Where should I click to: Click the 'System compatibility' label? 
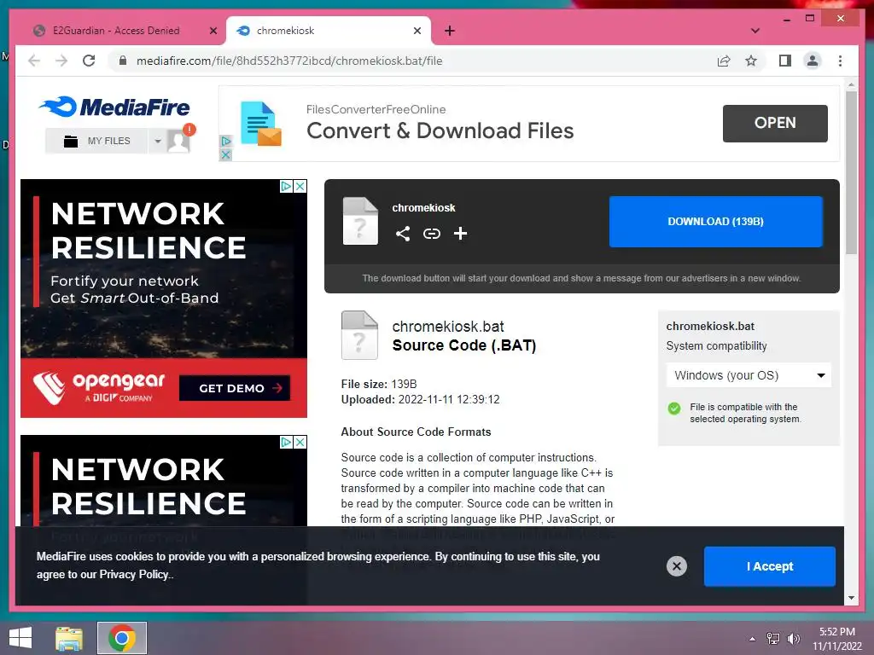click(716, 346)
